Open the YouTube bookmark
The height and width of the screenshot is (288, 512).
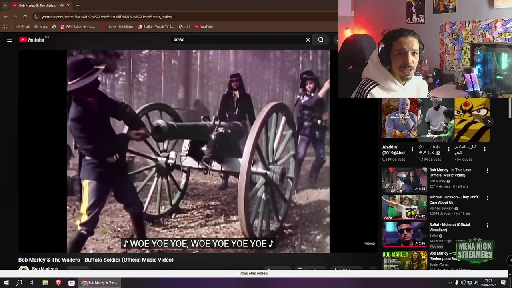tap(204, 27)
